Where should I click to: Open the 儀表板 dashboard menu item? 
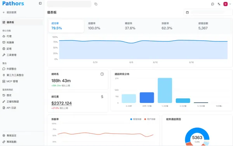[22, 22]
